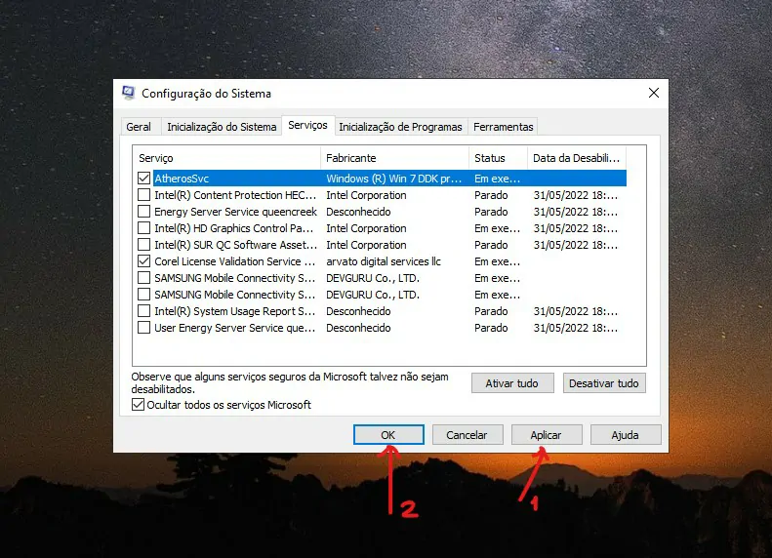Open help with Ajuda button
This screenshot has width=772, height=558.
[x=626, y=435]
